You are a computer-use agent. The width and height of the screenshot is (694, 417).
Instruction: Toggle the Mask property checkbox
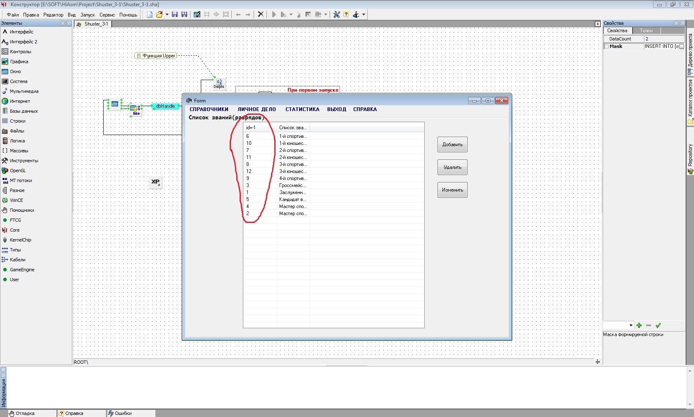pyautogui.click(x=607, y=47)
